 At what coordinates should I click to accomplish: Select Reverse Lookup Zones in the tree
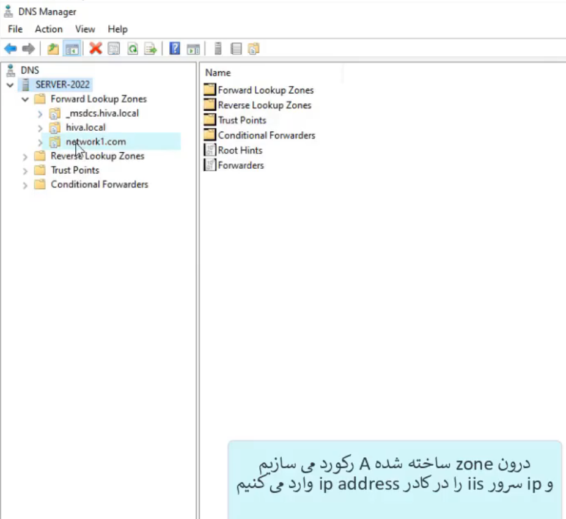click(x=97, y=156)
